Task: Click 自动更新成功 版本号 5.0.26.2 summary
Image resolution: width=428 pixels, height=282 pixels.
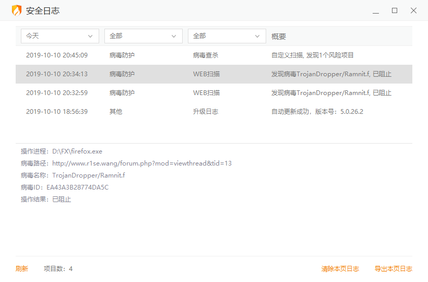Action: pos(317,112)
